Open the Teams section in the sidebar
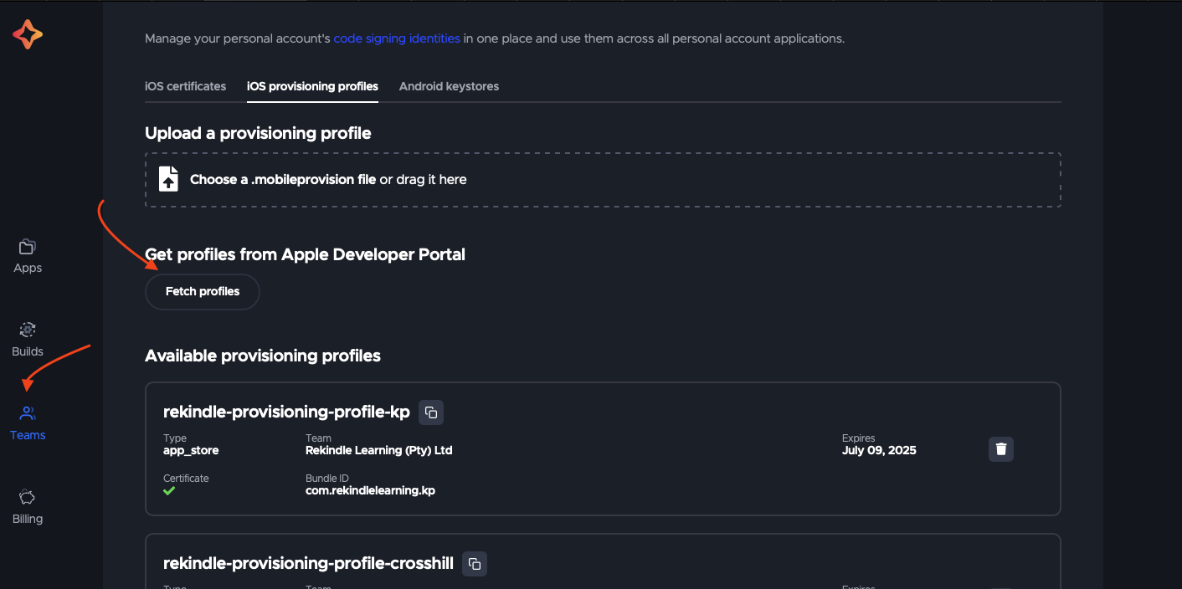This screenshot has width=1182, height=589. coord(27,423)
